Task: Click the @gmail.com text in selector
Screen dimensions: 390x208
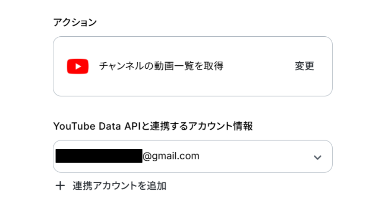Action: [171, 156]
